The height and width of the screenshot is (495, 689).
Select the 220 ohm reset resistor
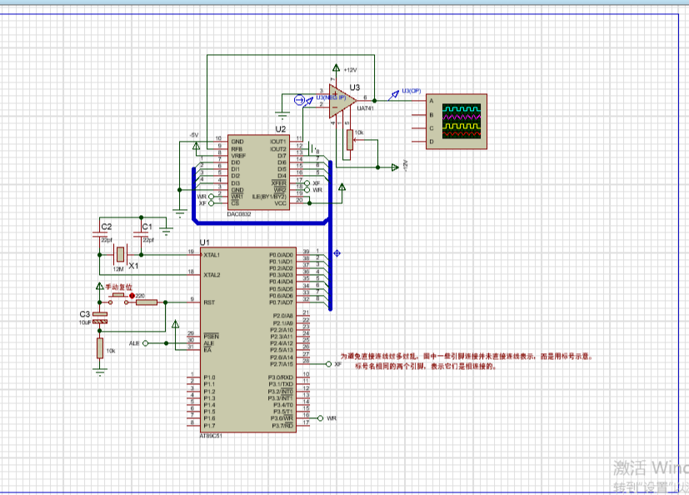[147, 302]
